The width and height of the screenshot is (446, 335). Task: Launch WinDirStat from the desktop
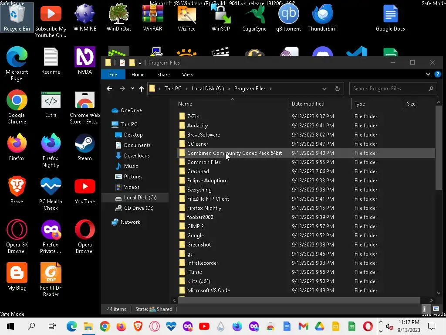118,17
